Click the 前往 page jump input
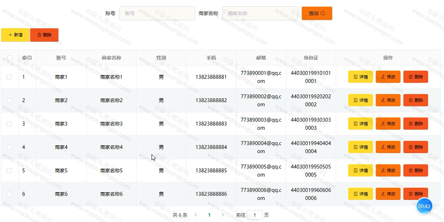The width and height of the screenshot is (444, 222). coord(255,215)
